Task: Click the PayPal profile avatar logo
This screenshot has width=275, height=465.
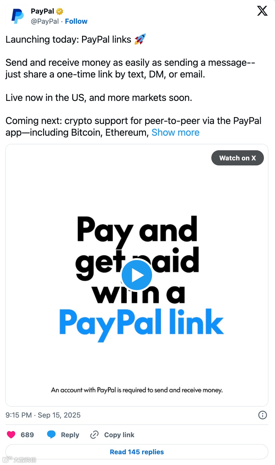Action: click(17, 16)
